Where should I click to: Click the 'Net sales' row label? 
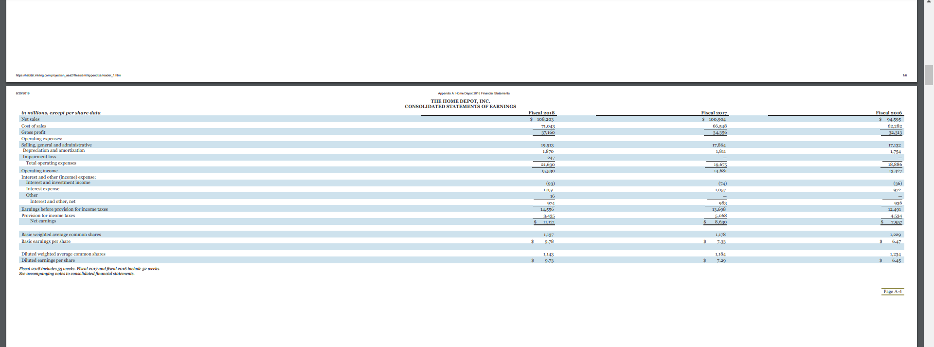30,119
